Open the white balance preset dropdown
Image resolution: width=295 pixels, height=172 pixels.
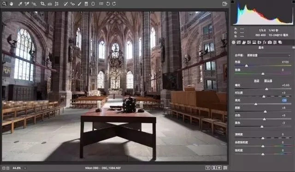(268, 55)
